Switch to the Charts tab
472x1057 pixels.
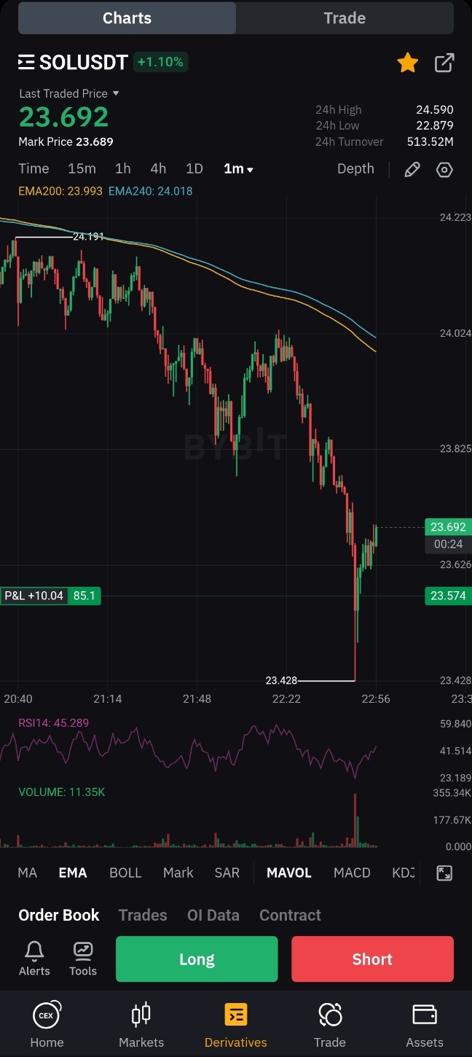pyautogui.click(x=127, y=18)
